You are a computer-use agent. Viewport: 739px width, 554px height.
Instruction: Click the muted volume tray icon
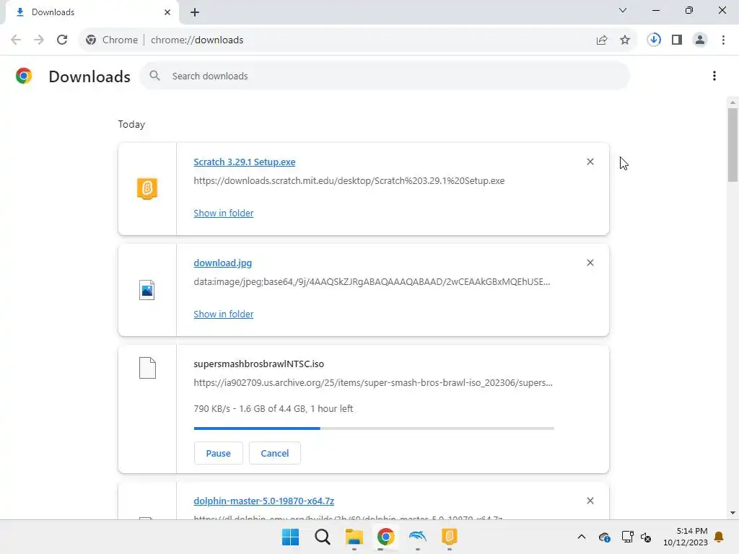pyautogui.click(x=646, y=537)
